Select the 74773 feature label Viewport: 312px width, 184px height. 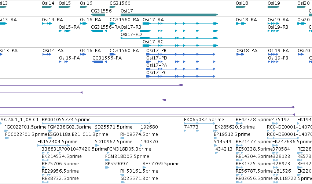(191, 127)
